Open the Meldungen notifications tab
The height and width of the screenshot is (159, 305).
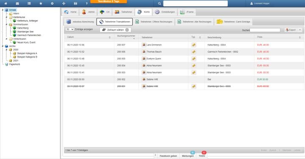(x=188, y=156)
